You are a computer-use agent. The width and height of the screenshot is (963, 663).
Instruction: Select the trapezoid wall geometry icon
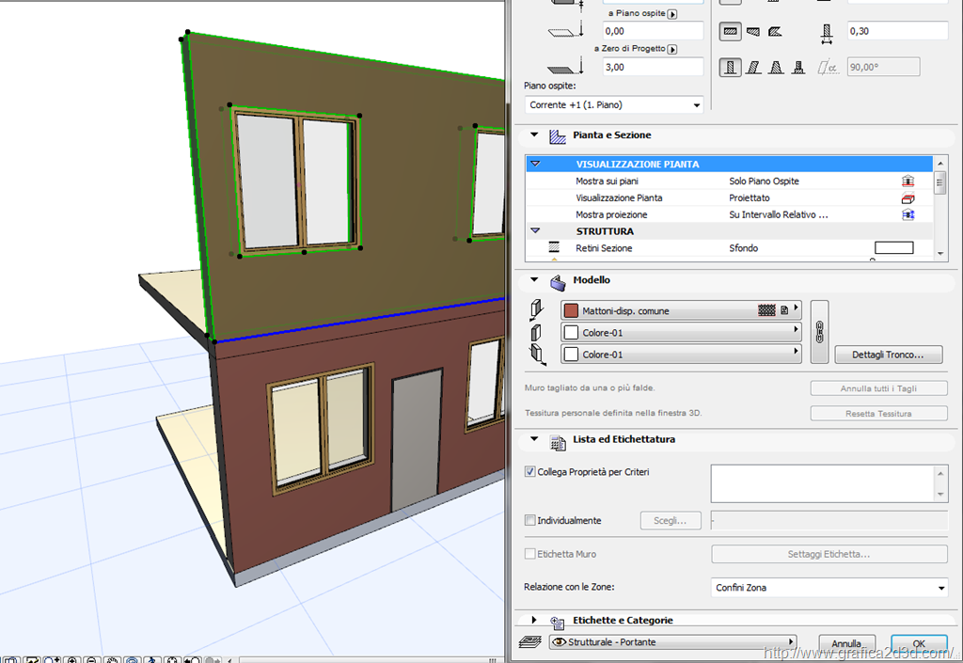point(752,31)
